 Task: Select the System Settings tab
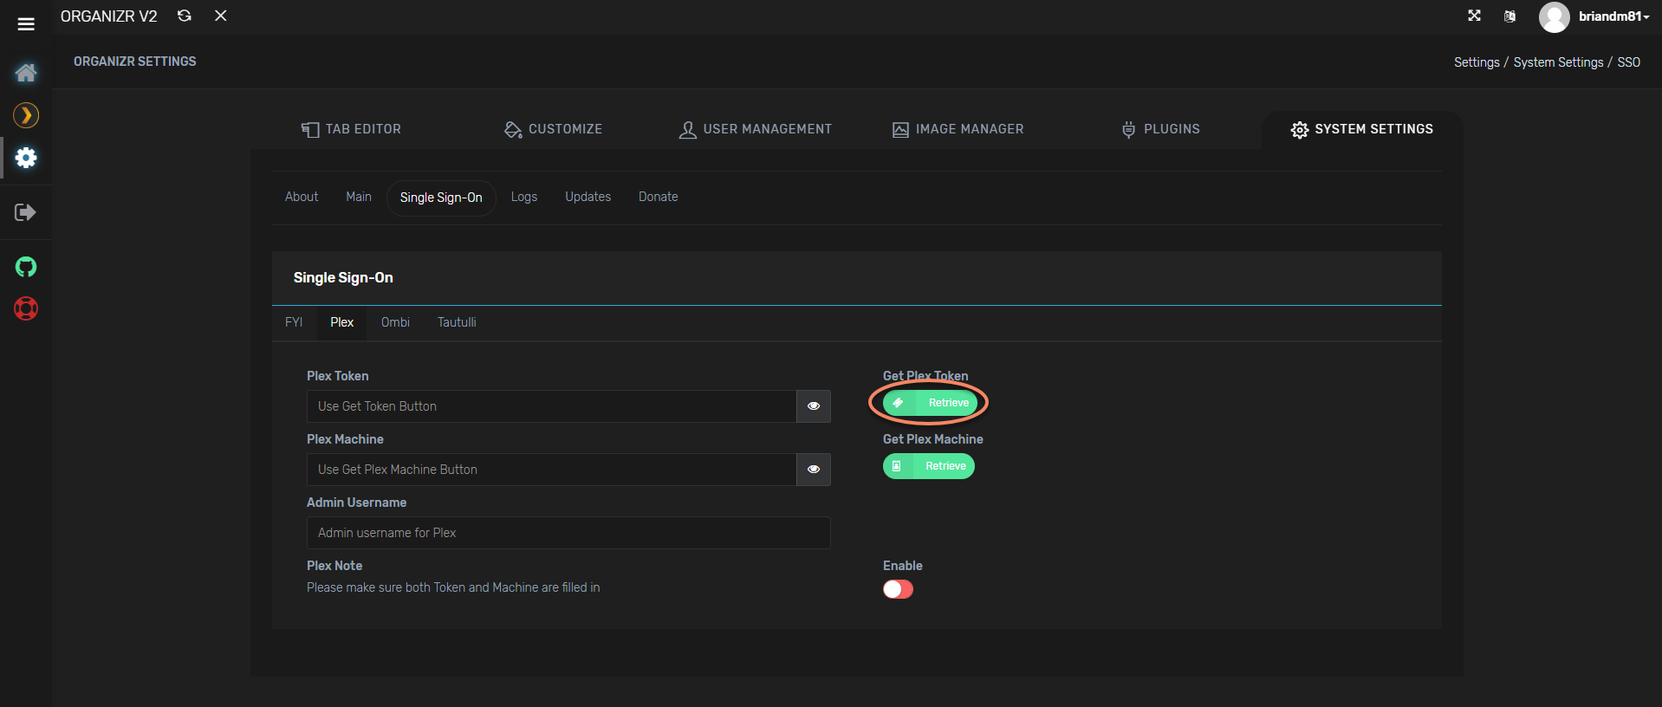pyautogui.click(x=1362, y=129)
